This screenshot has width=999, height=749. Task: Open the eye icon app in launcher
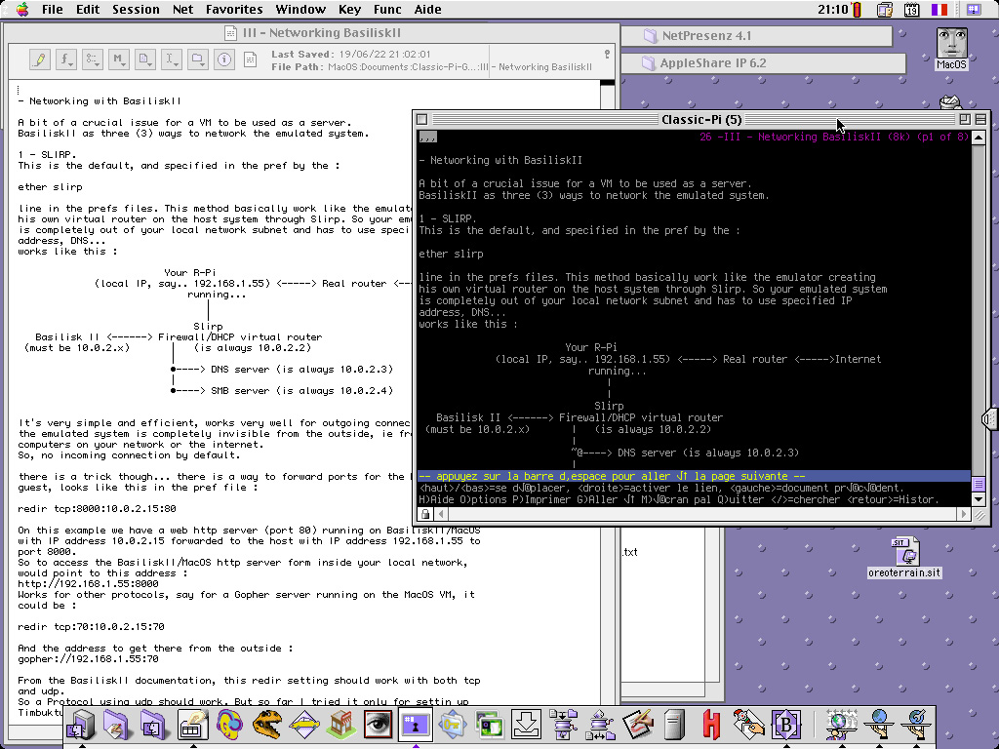[x=378, y=724]
